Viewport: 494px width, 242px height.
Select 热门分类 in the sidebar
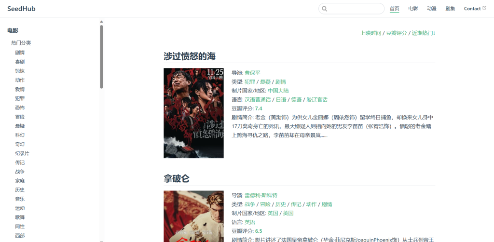[x=21, y=43]
